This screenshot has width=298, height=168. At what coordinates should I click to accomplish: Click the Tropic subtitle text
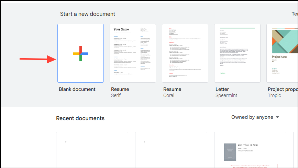pyautogui.click(x=274, y=95)
